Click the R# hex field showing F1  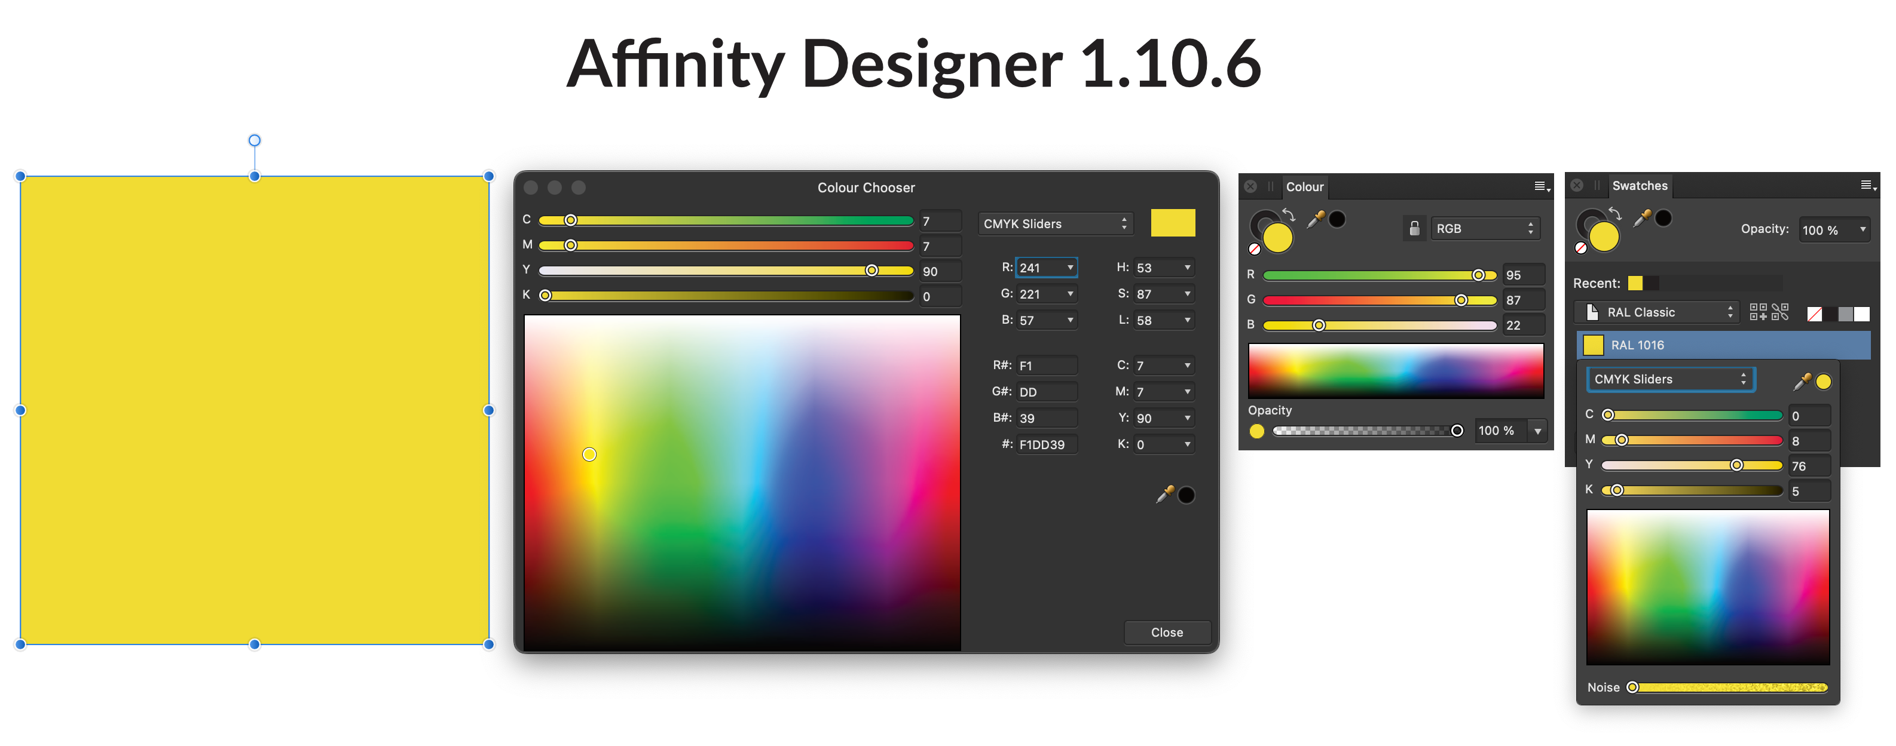coord(1047,366)
